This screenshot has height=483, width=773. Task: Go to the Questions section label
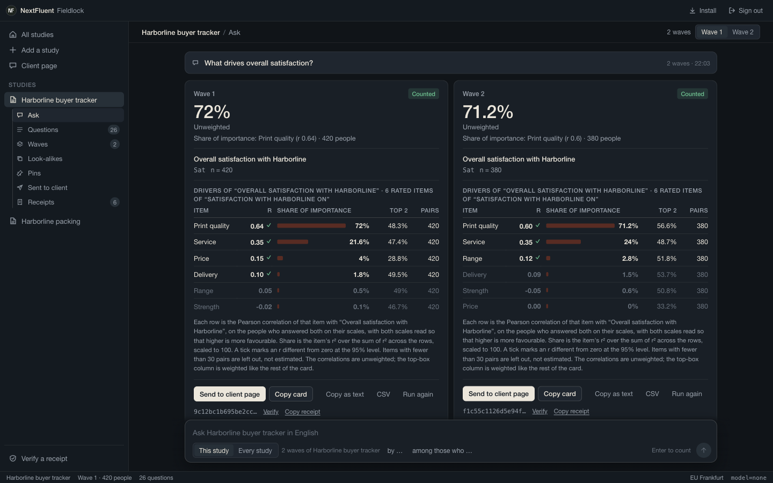coord(43,130)
